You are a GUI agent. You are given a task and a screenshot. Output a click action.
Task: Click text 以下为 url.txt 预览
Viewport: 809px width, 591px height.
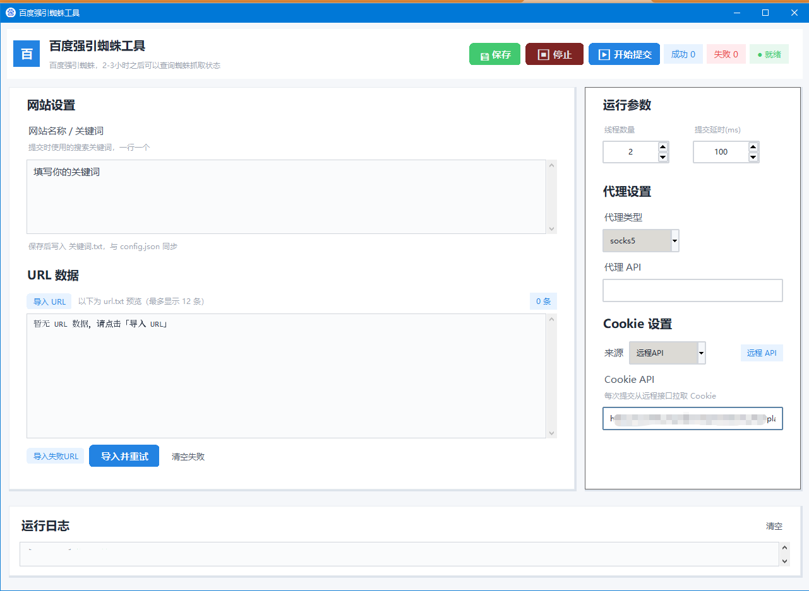tap(109, 301)
